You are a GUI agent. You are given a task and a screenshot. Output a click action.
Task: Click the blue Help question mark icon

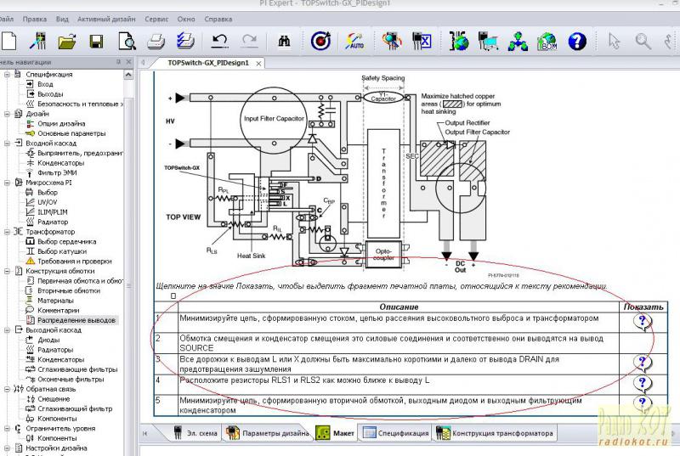[x=577, y=40]
